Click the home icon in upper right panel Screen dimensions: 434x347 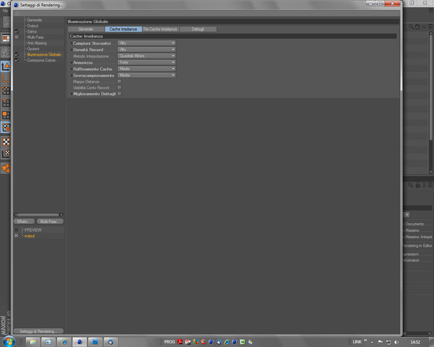417,27
